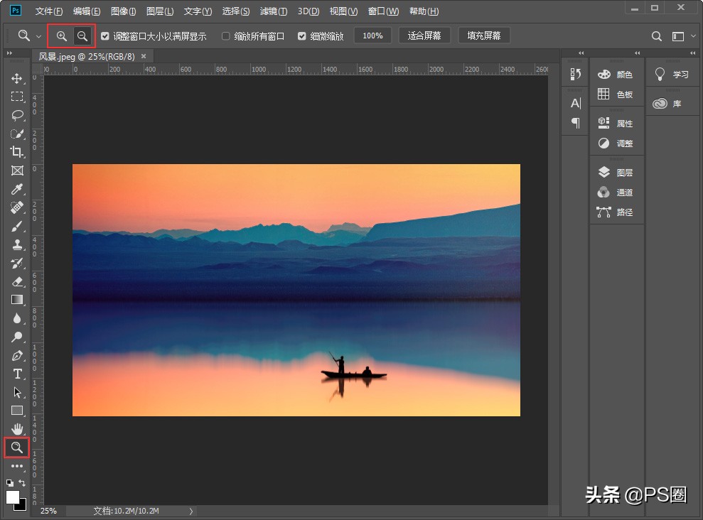Open the 图层(L) menu
This screenshot has width=703, height=520.
(x=160, y=11)
